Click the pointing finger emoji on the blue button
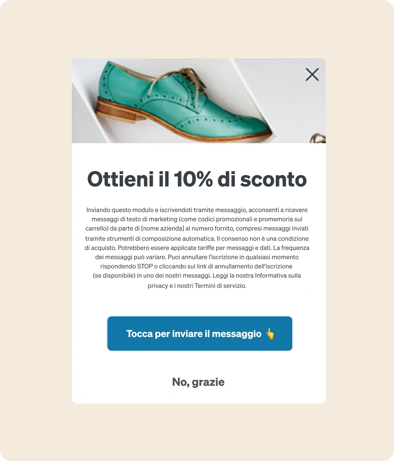This screenshot has height=461, width=394. (x=270, y=333)
